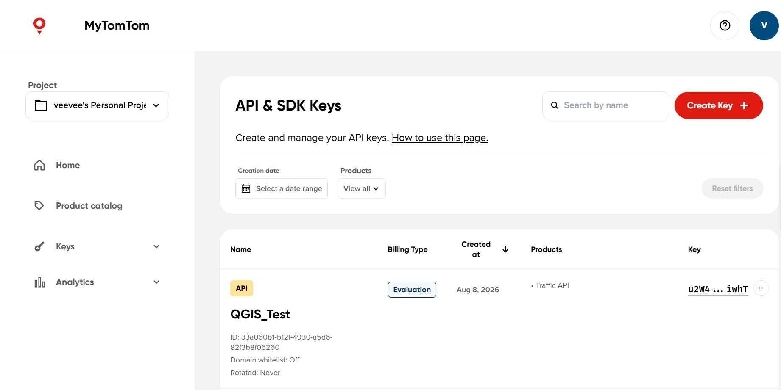781x390 pixels.
Task: Click the QGIS_Test key name
Action: tap(260, 314)
